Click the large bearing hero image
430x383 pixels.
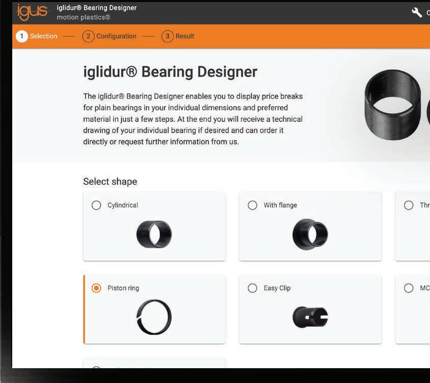pos(392,105)
